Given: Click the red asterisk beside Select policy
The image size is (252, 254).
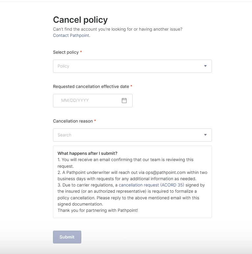Looking at the screenshot, I should click(x=81, y=52).
